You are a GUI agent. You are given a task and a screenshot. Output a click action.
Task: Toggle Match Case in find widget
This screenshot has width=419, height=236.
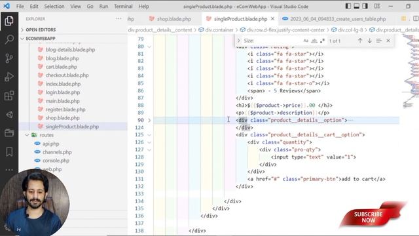click(x=306, y=41)
